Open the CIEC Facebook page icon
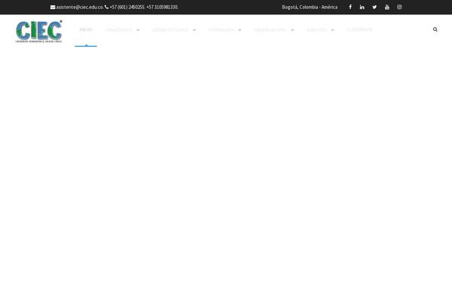 [350, 7]
